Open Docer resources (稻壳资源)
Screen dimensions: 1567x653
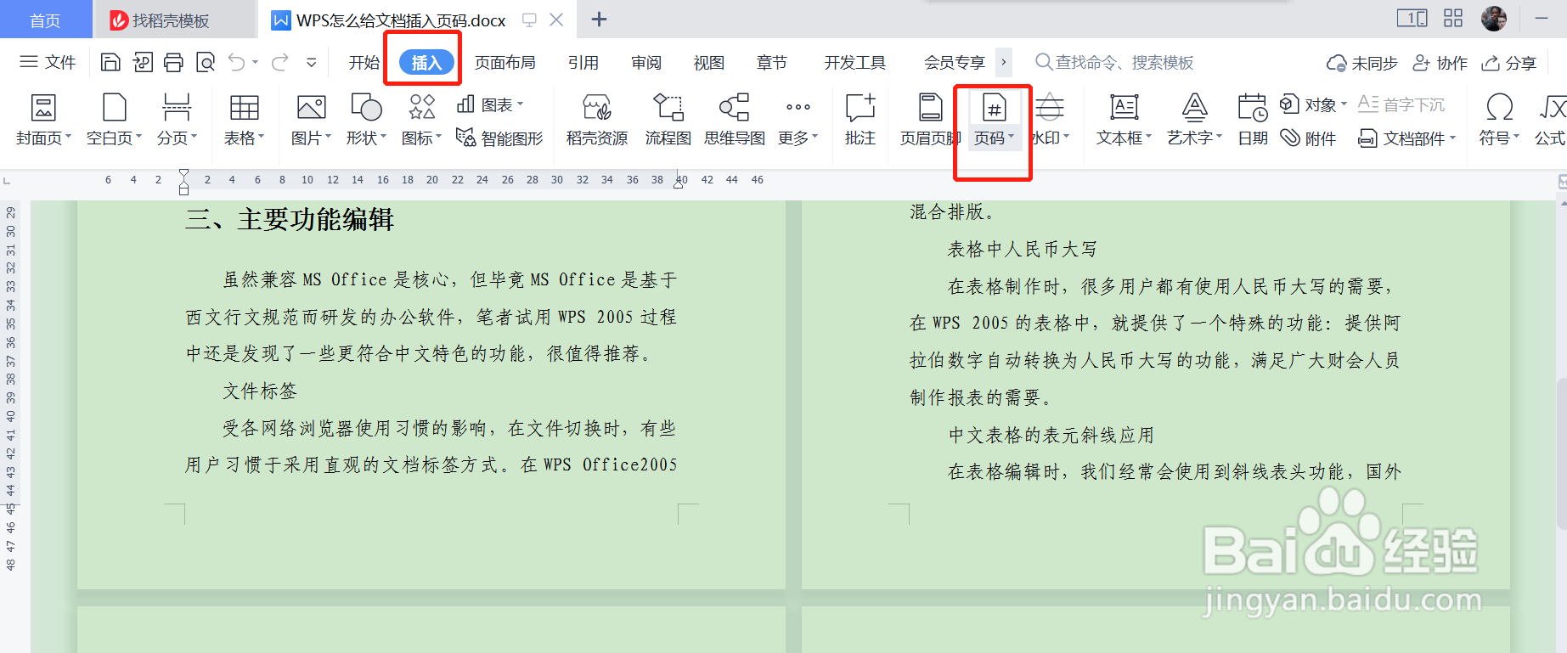coord(597,120)
